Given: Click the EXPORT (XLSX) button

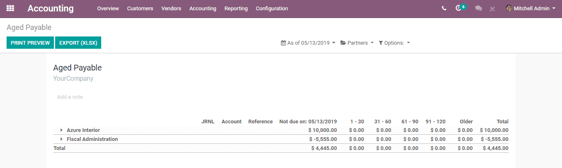Looking at the screenshot, I should (x=78, y=43).
